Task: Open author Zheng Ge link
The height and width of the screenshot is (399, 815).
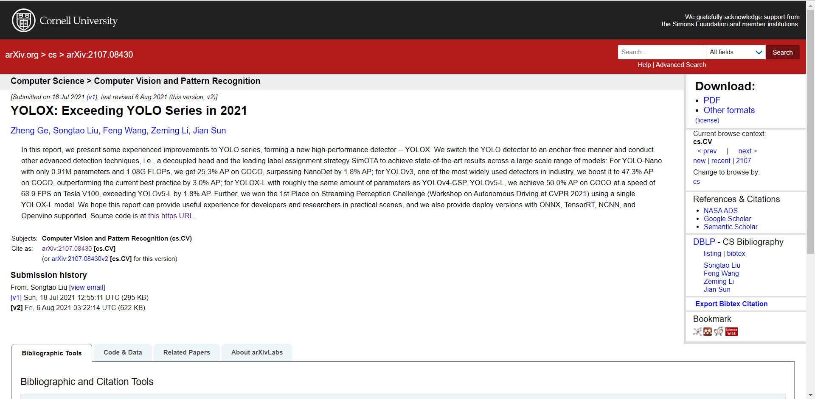Action: tap(29, 130)
